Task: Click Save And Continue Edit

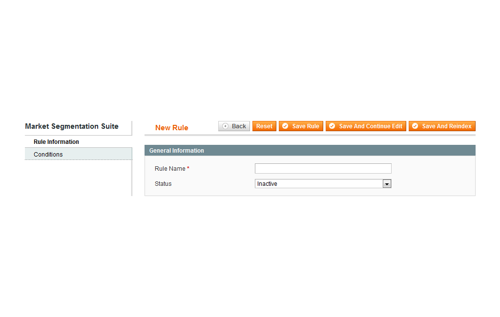Action: coord(366,126)
